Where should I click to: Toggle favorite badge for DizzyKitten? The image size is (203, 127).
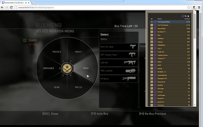[x=152, y=29]
